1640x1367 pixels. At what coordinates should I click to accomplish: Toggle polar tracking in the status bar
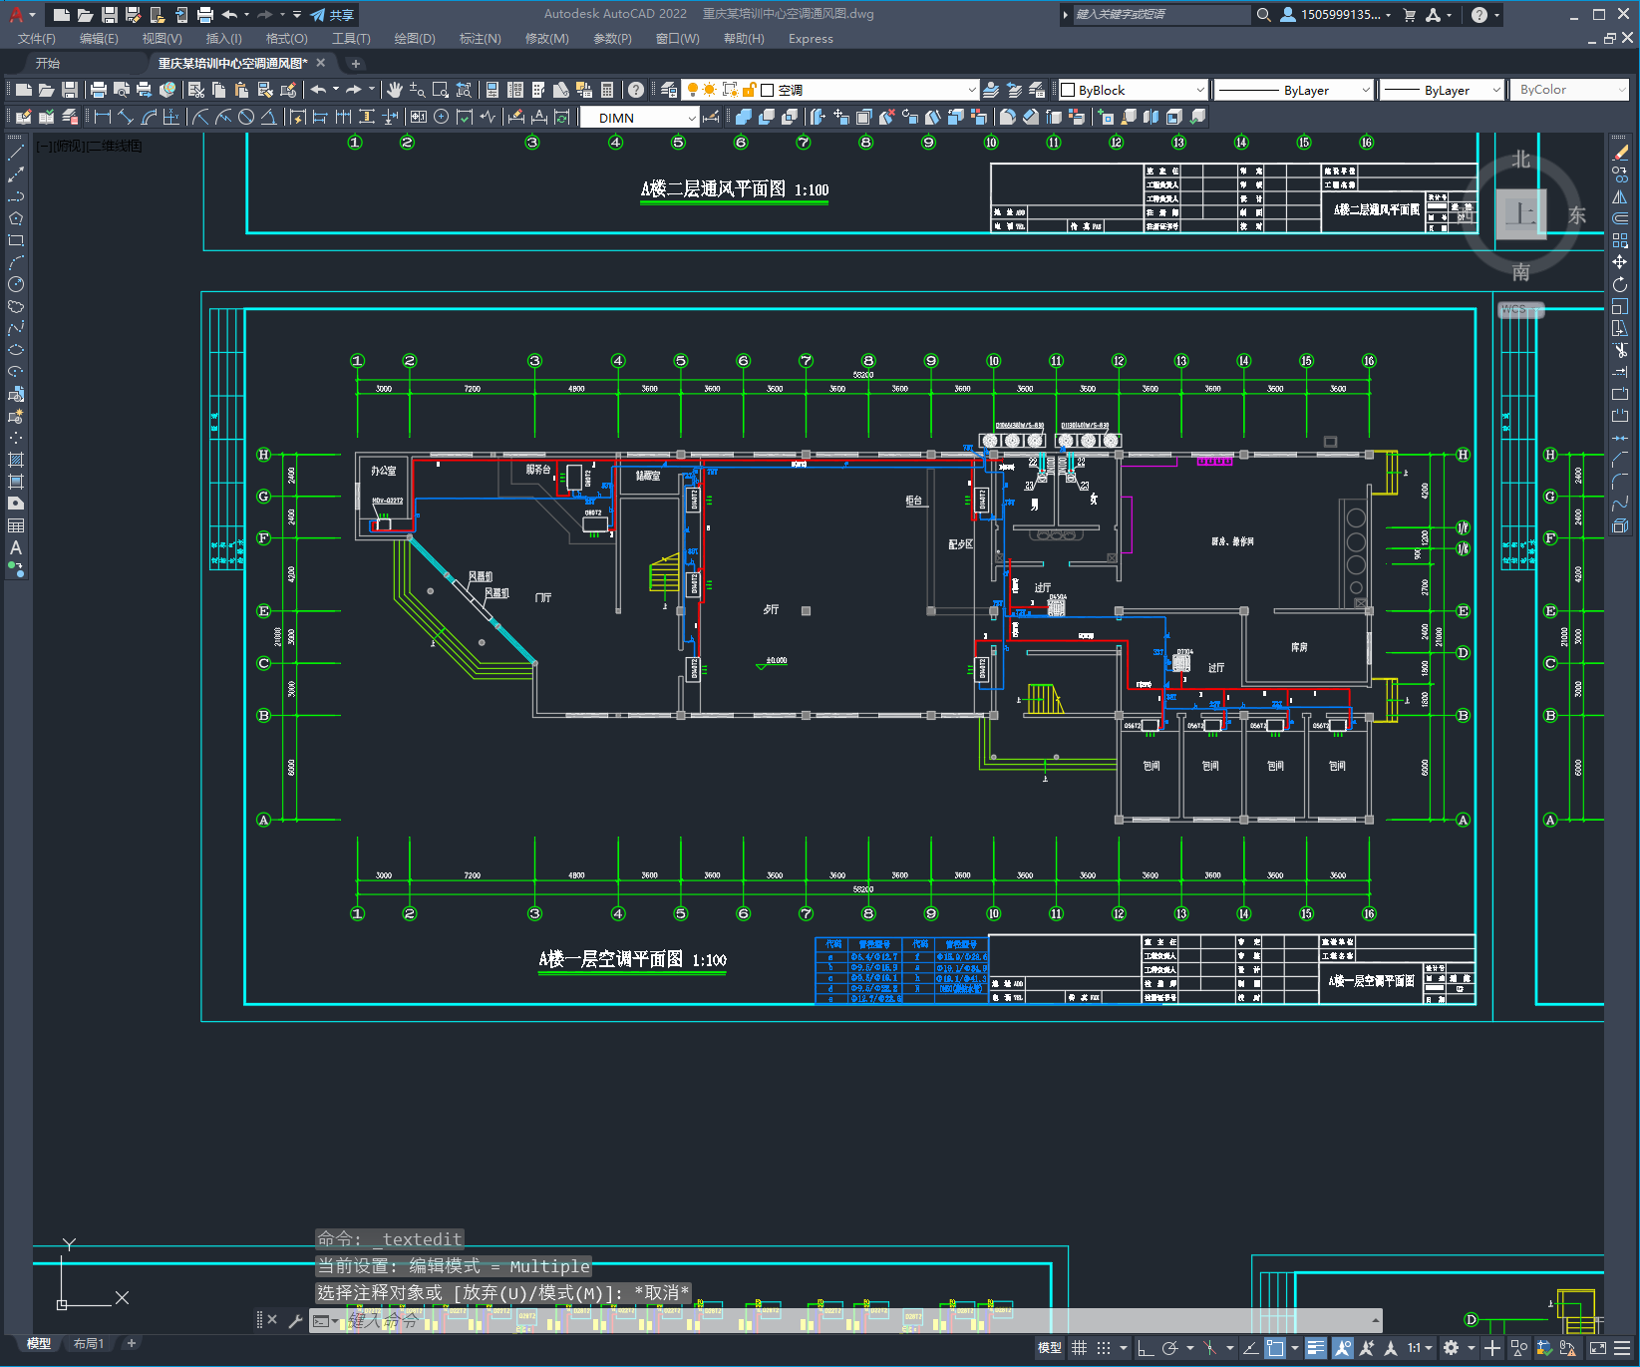[x=1170, y=1348]
